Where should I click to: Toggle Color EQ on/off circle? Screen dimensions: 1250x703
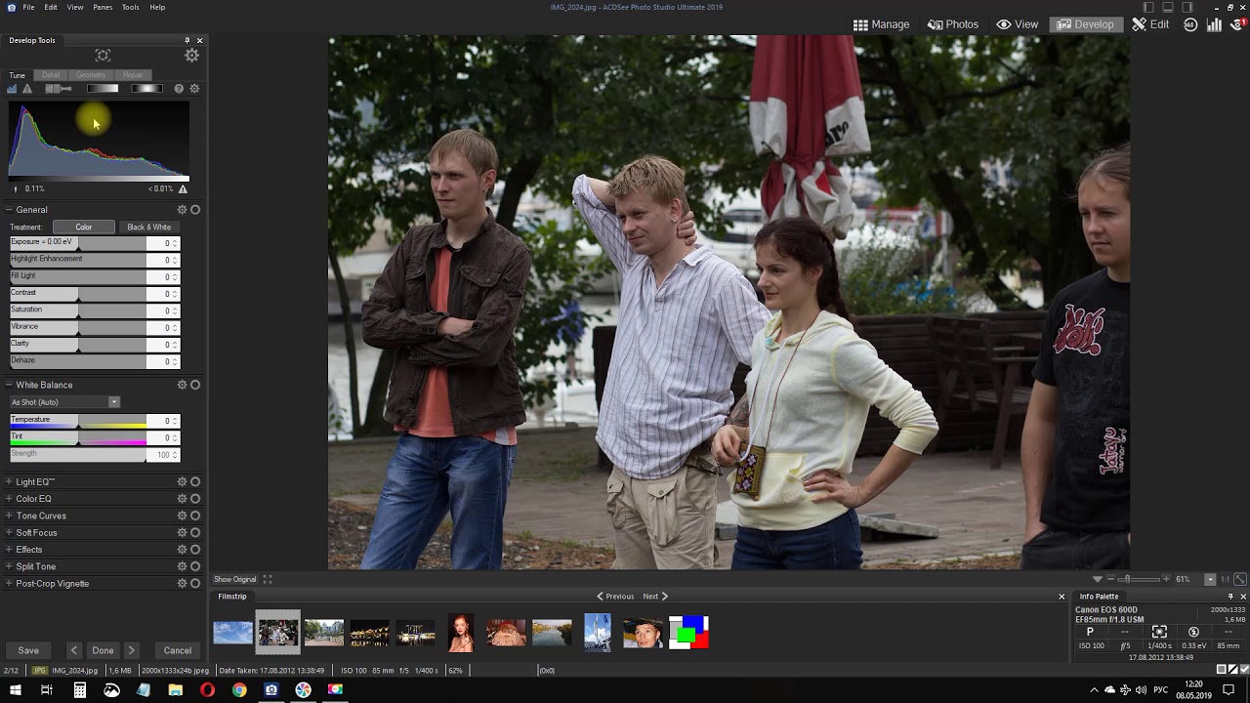[195, 499]
